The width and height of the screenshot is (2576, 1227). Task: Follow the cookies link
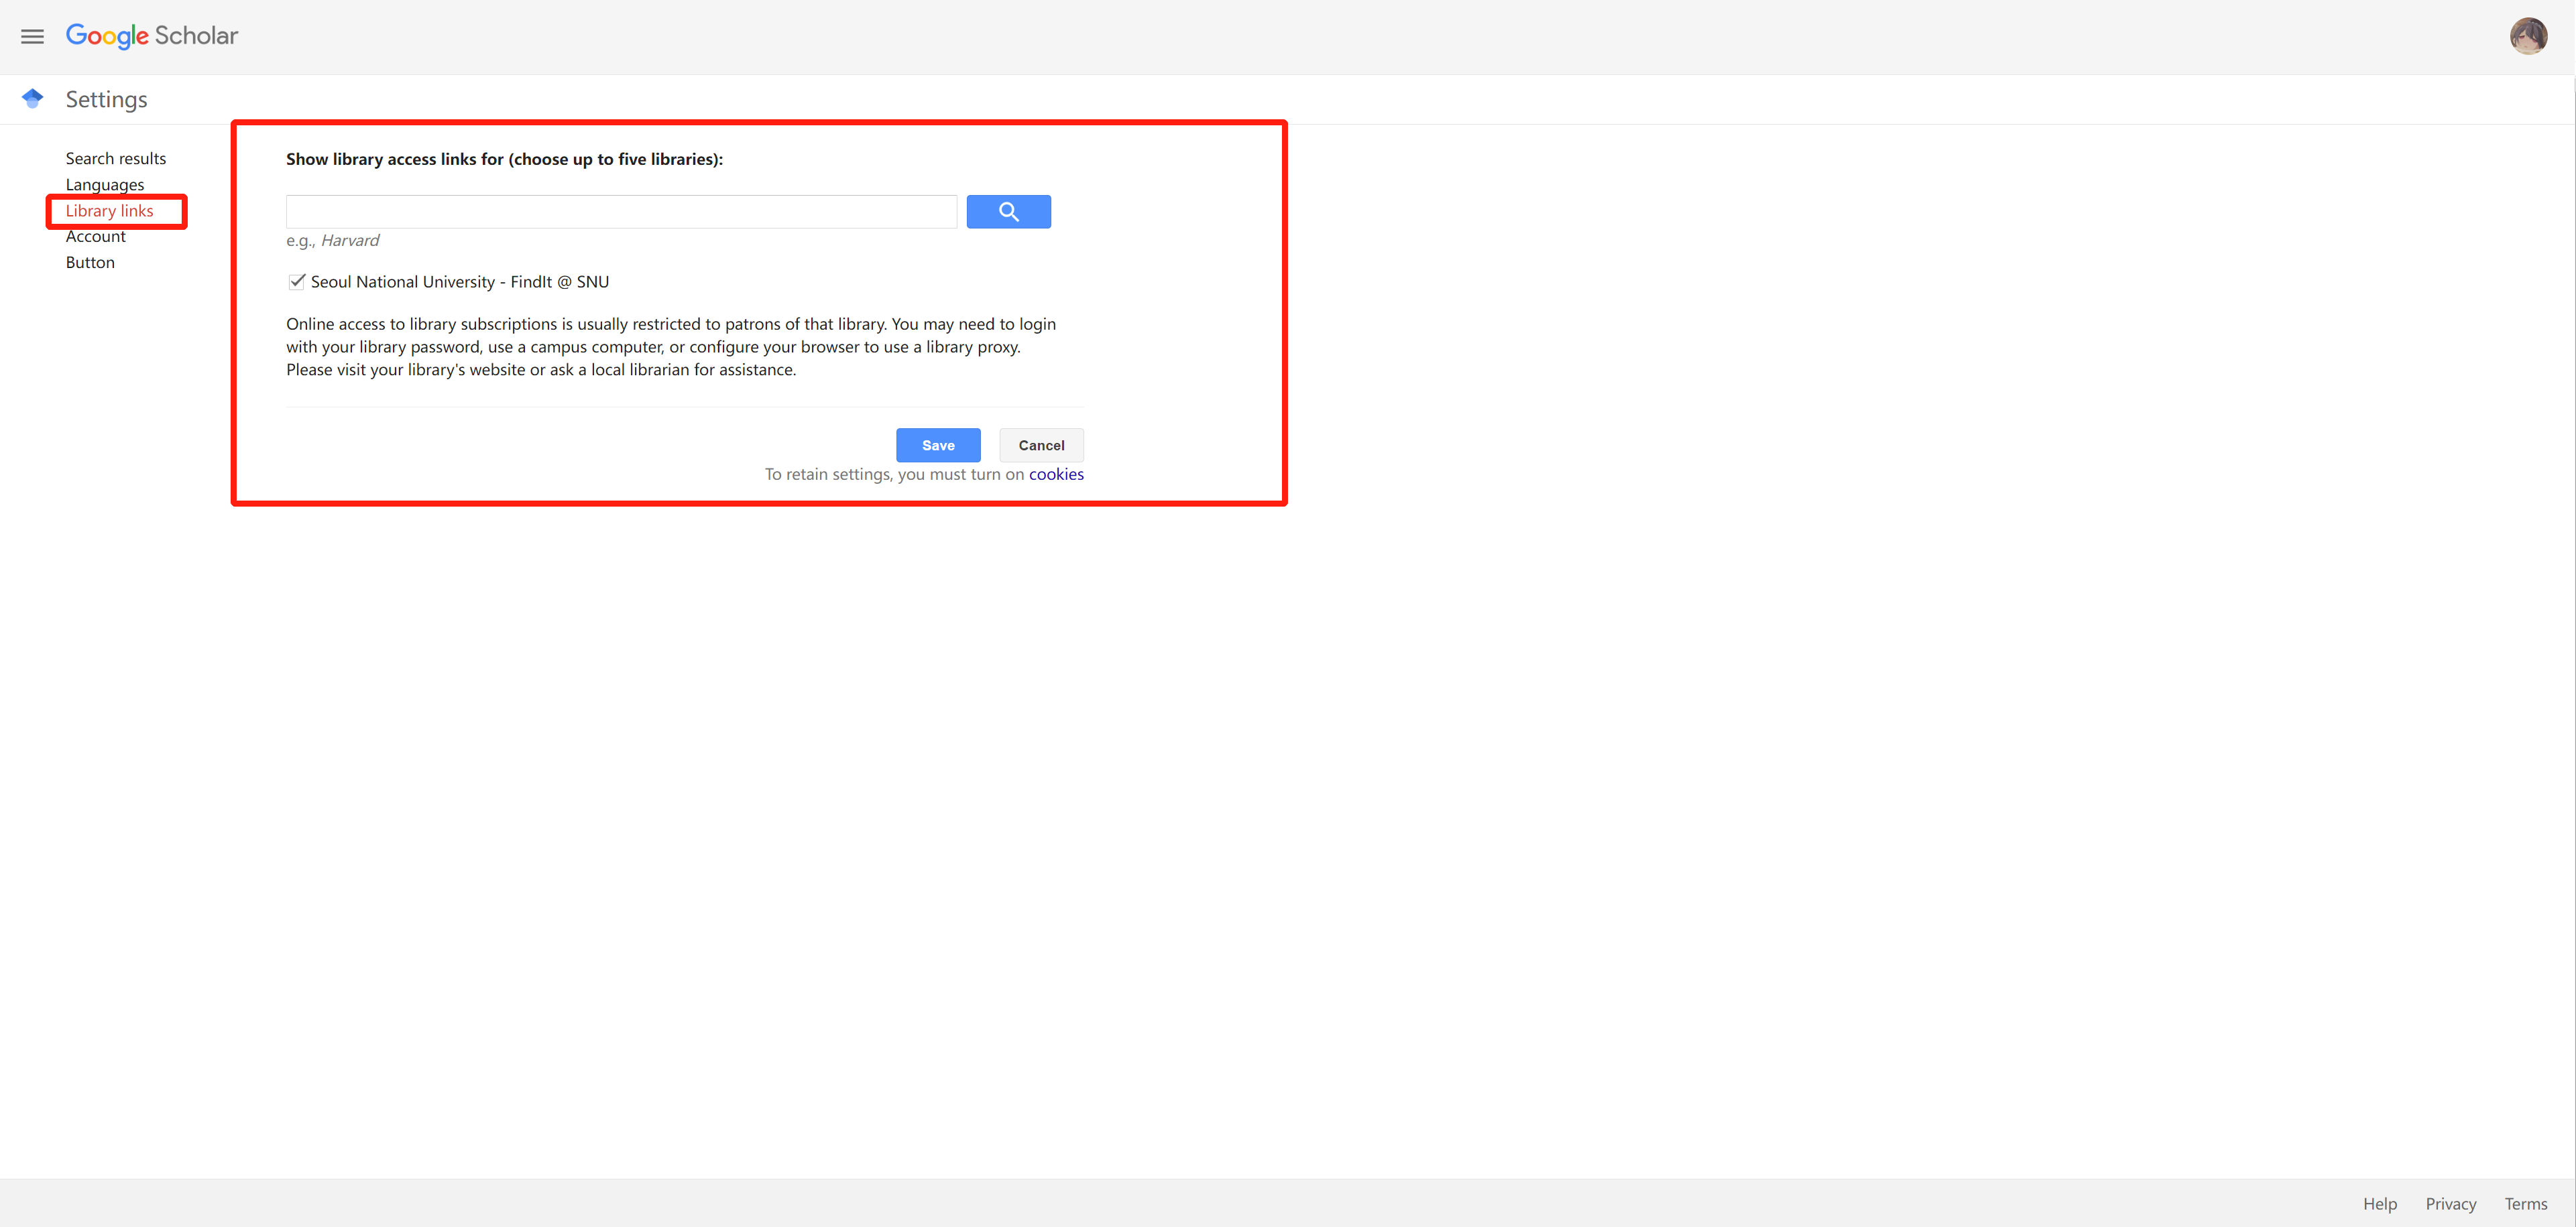1056,474
